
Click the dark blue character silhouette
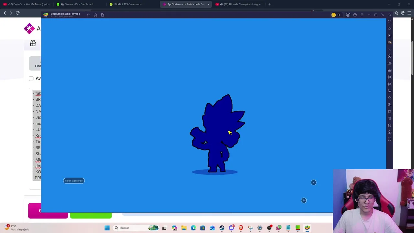pos(217,134)
